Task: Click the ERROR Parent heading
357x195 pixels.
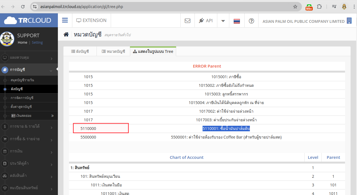Action: [207, 66]
